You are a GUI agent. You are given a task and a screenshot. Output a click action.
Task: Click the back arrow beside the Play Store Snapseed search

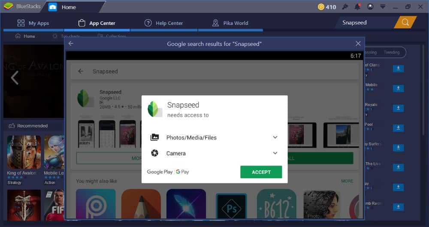point(81,71)
